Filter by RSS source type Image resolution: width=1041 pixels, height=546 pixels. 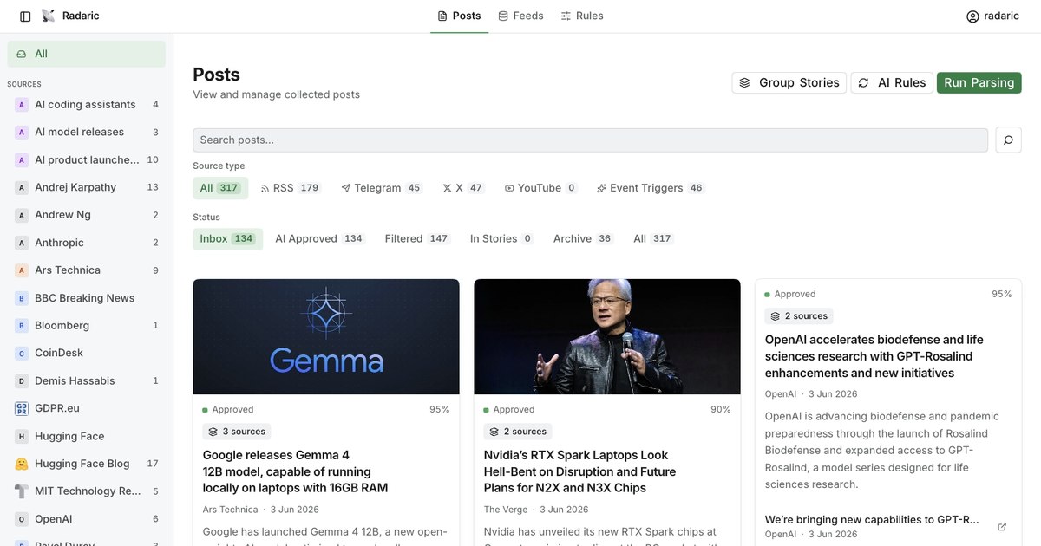tap(290, 188)
